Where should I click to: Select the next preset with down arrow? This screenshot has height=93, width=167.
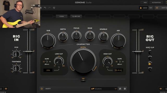tap(93, 89)
